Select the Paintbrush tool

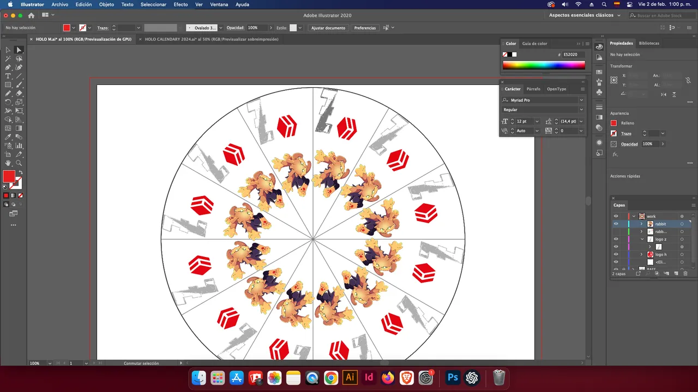(19, 84)
